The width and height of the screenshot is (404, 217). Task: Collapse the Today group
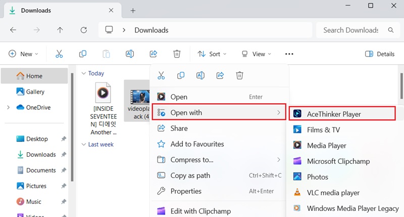(83, 73)
